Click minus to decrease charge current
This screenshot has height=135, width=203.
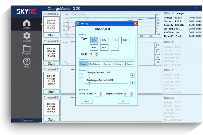pyautogui.click(x=81, y=75)
